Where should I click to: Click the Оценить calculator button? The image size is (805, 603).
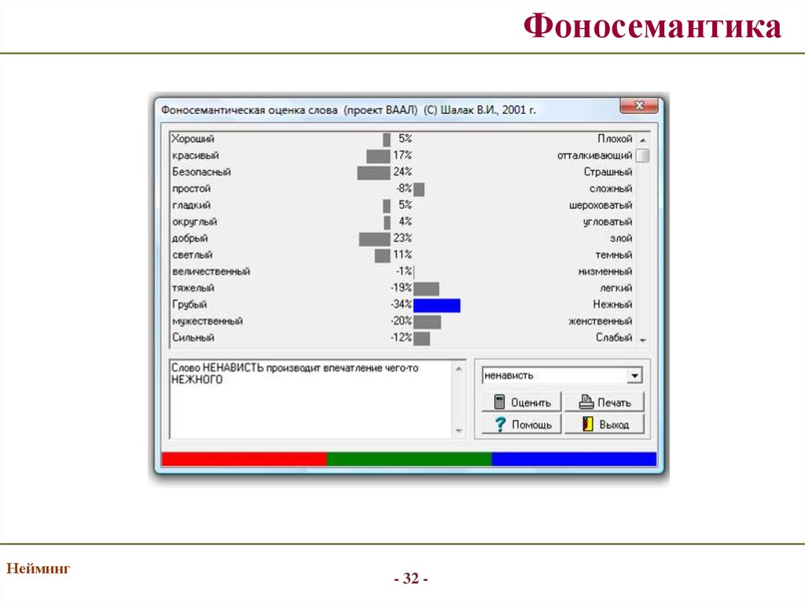tap(522, 403)
